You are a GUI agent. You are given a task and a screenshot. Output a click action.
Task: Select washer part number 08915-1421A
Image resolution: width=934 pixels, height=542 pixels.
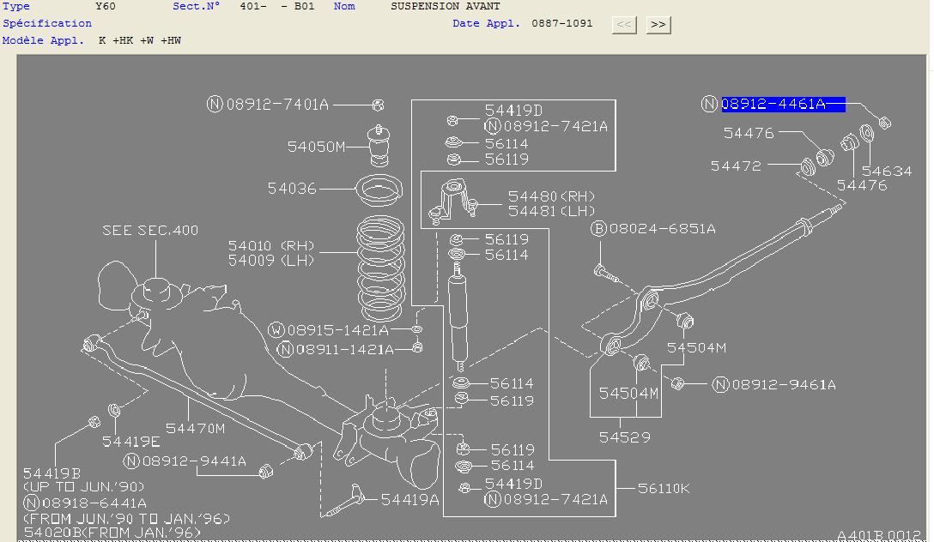point(337,330)
